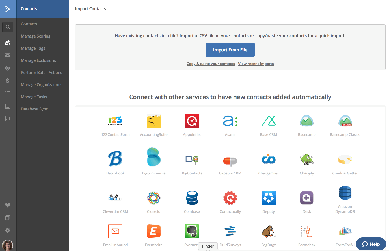Select the Capsule CRM integration icon
The image size is (389, 251).
coord(230,161)
